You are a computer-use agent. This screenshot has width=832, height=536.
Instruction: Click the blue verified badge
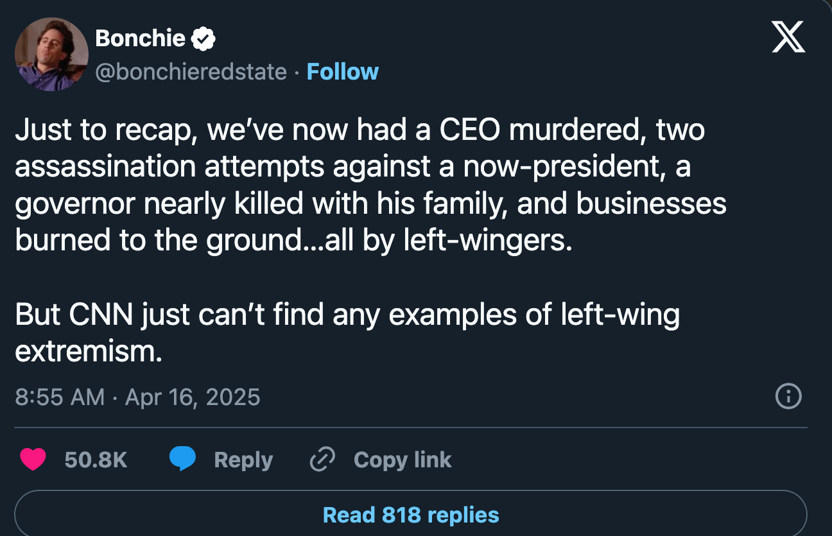point(203,39)
